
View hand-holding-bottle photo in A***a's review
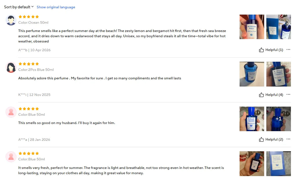[x=252, y=119]
